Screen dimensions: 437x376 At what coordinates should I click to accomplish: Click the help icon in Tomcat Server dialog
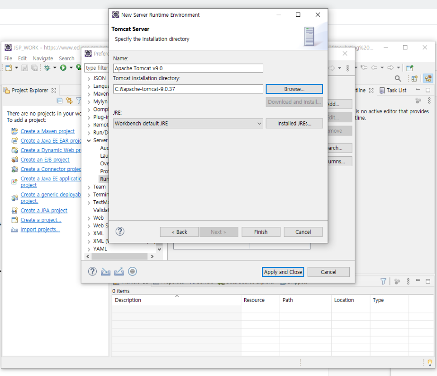(x=120, y=231)
